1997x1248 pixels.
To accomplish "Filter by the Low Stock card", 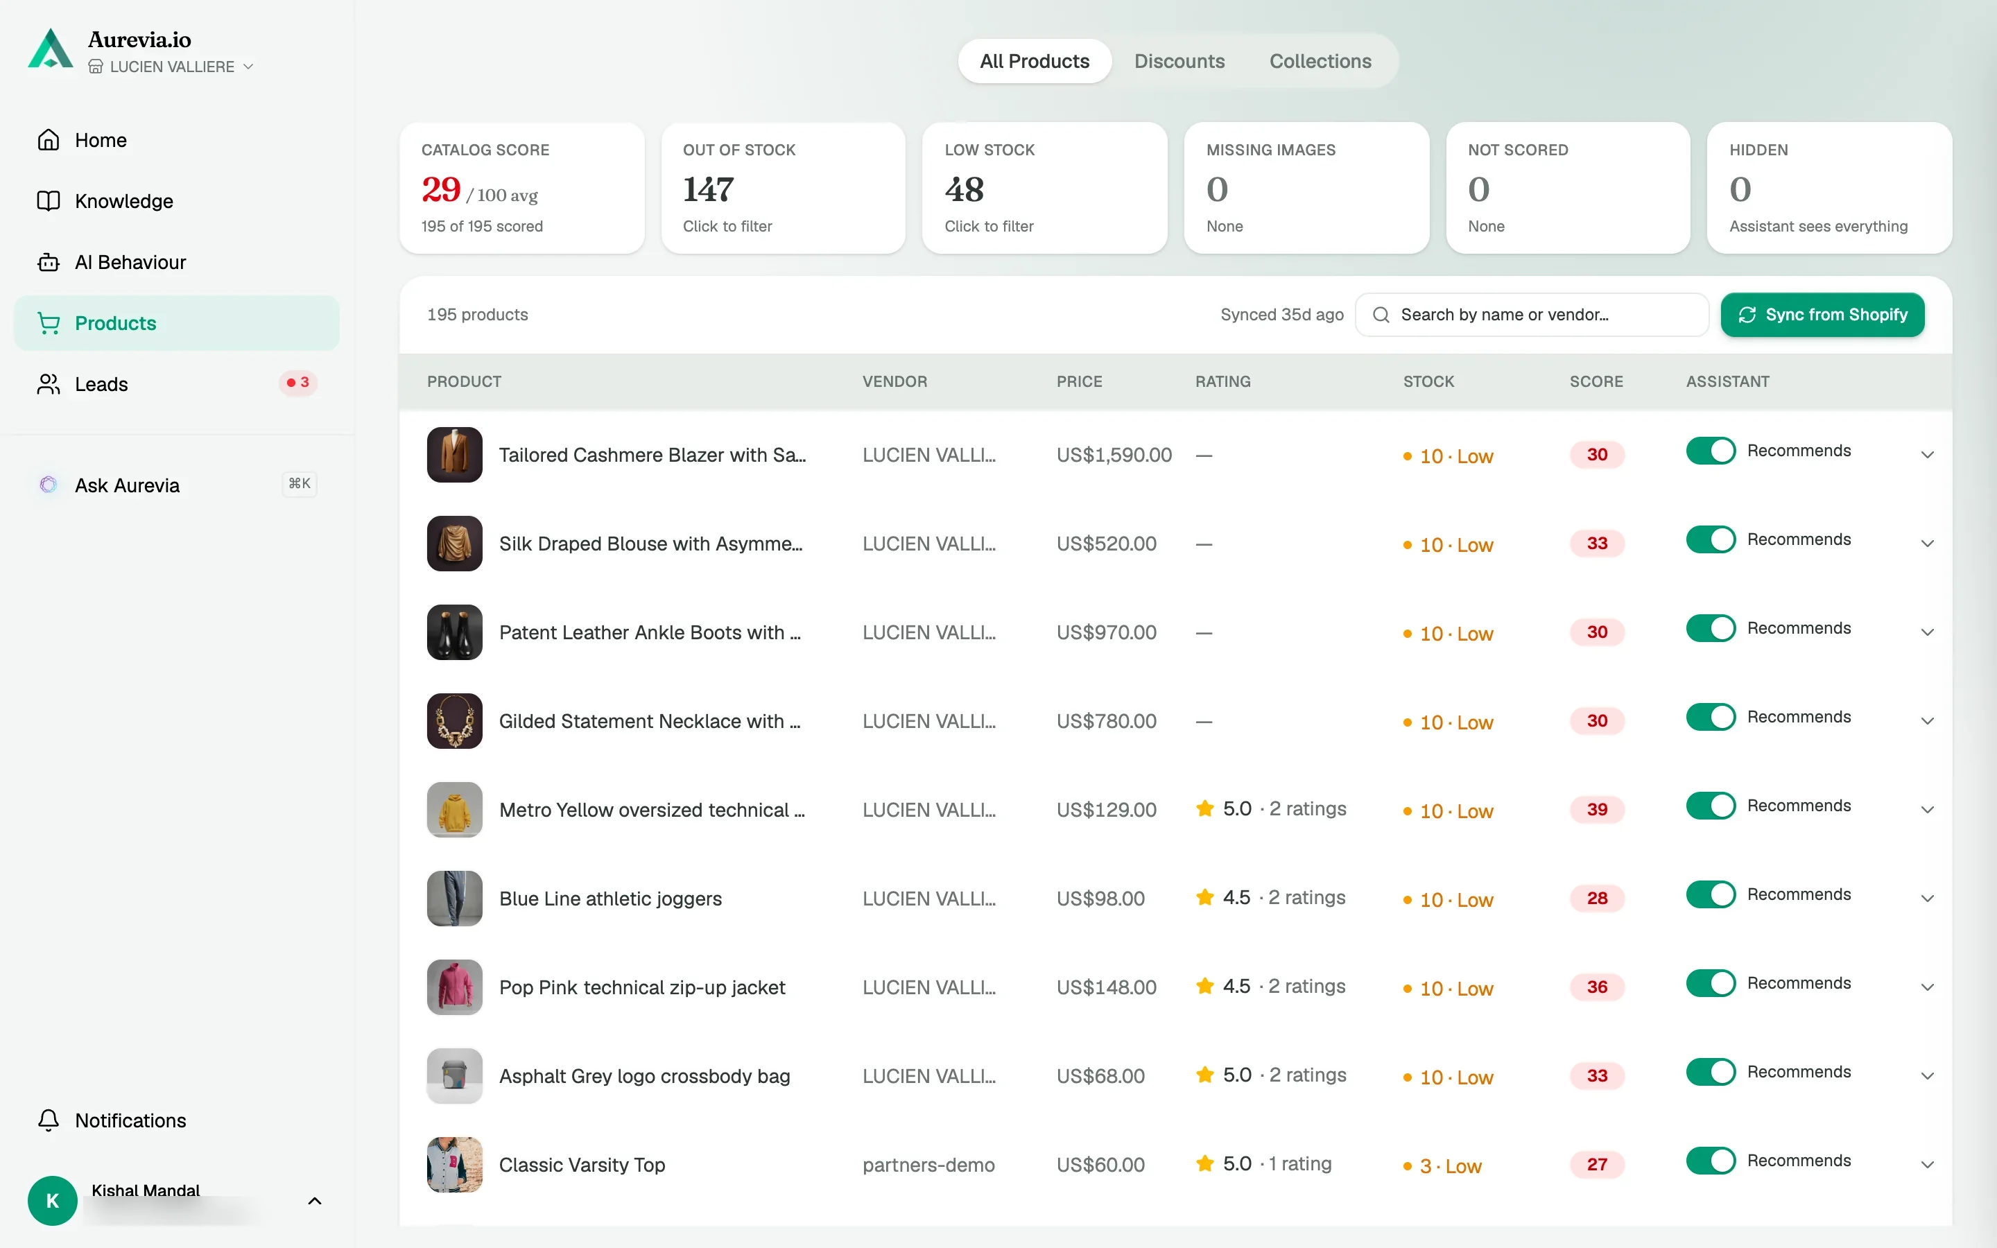I will pos(1044,188).
